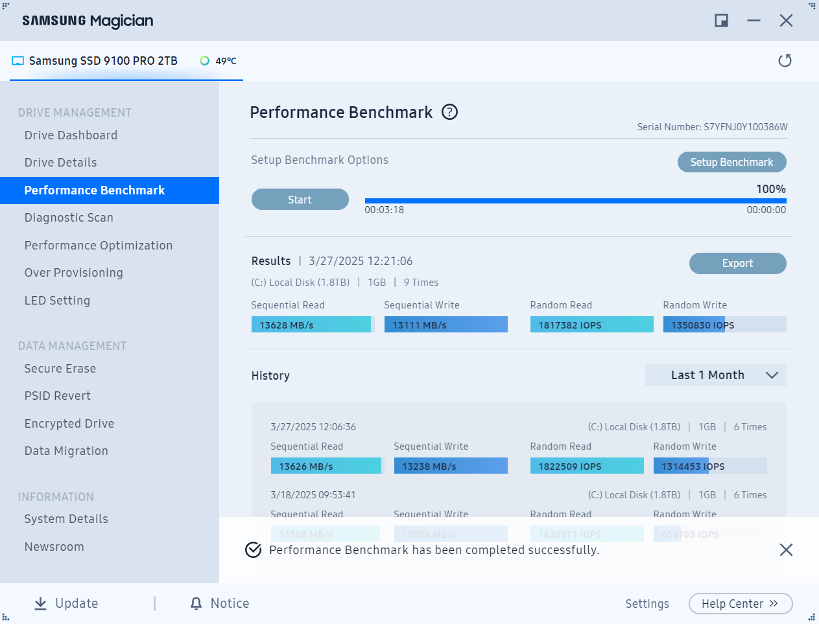
Task: Select the Samsung SSD 9100 PRO tab
Action: click(x=104, y=61)
